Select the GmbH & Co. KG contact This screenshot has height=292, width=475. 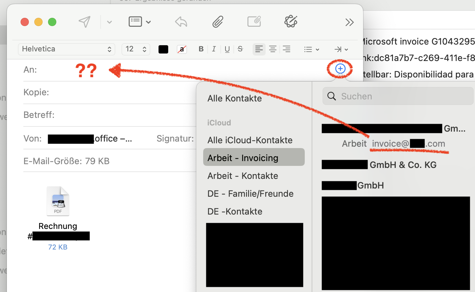pyautogui.click(x=379, y=165)
